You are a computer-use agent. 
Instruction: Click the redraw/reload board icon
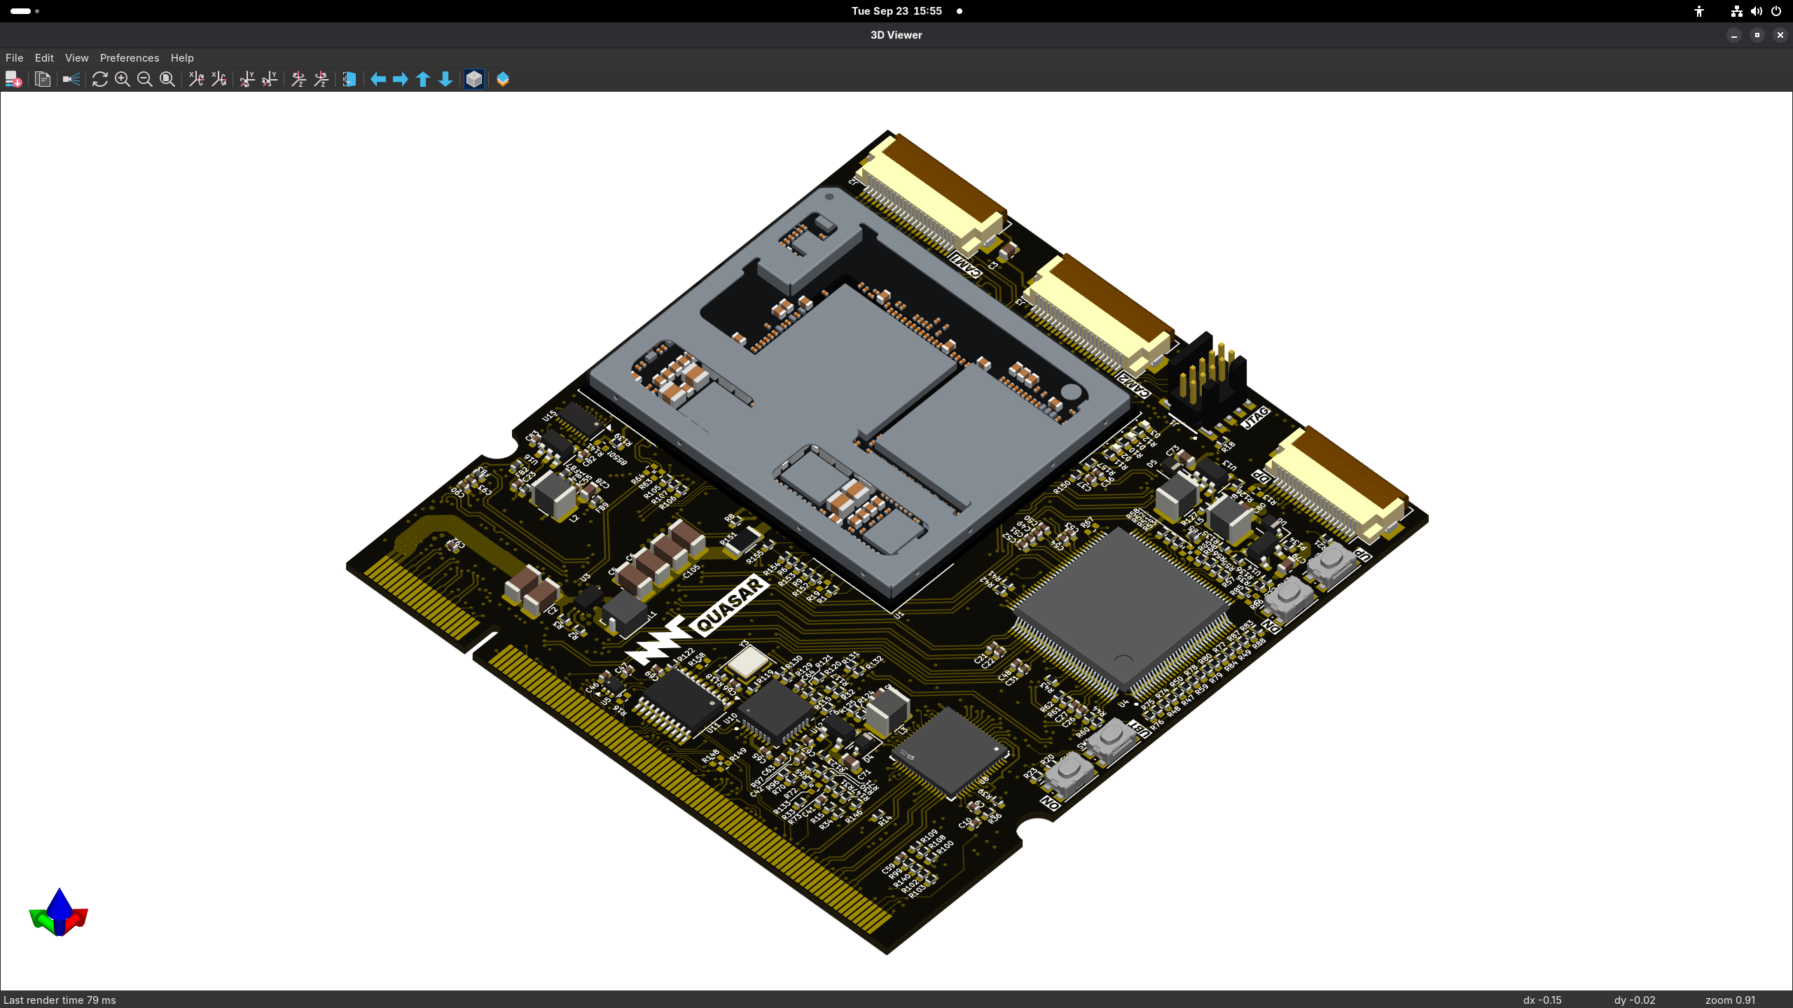pyautogui.click(x=99, y=79)
